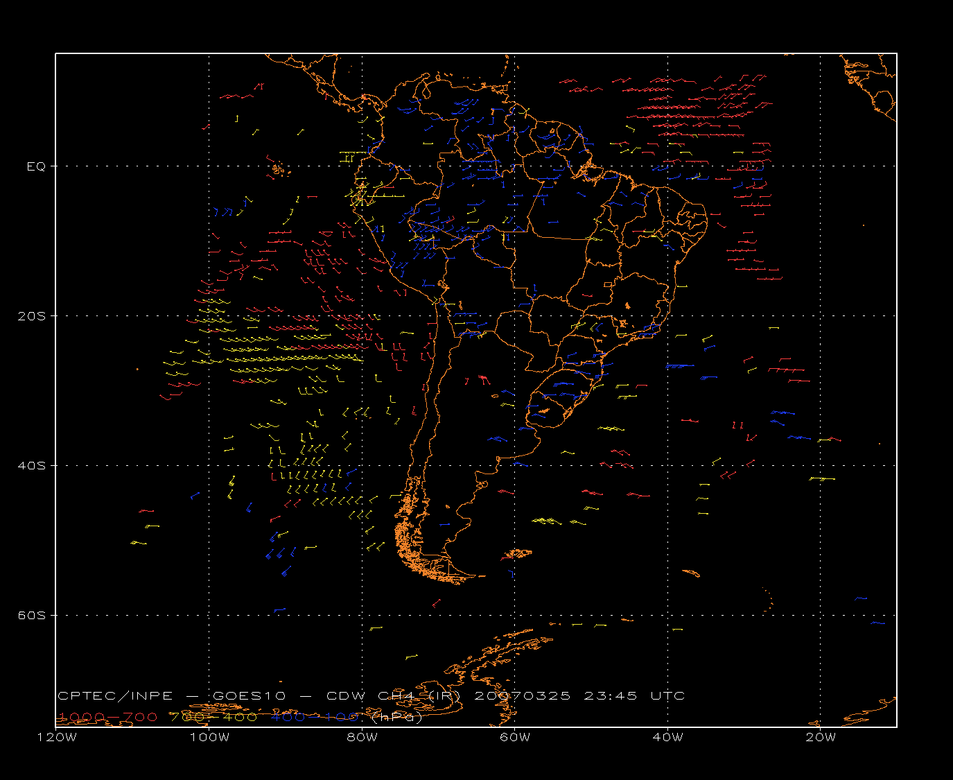Click the 40S latitude axis label
Viewport: 953px width, 780px height.
(31, 466)
